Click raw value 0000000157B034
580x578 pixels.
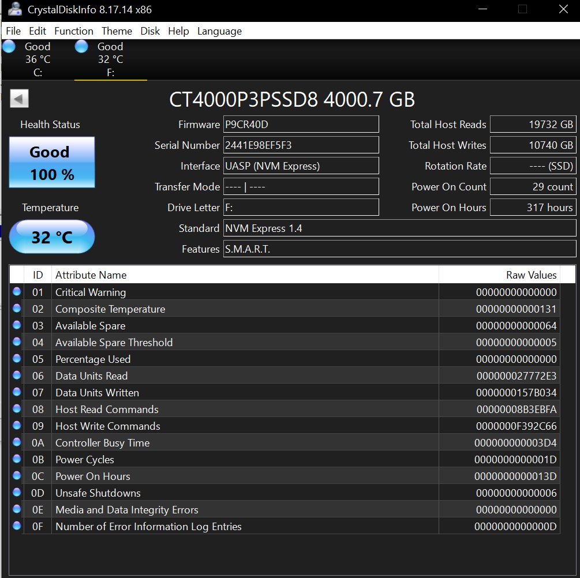coord(517,392)
